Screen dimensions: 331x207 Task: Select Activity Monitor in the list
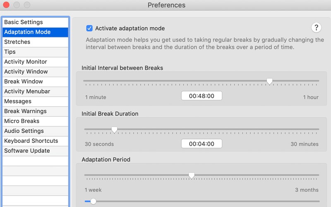point(35,62)
